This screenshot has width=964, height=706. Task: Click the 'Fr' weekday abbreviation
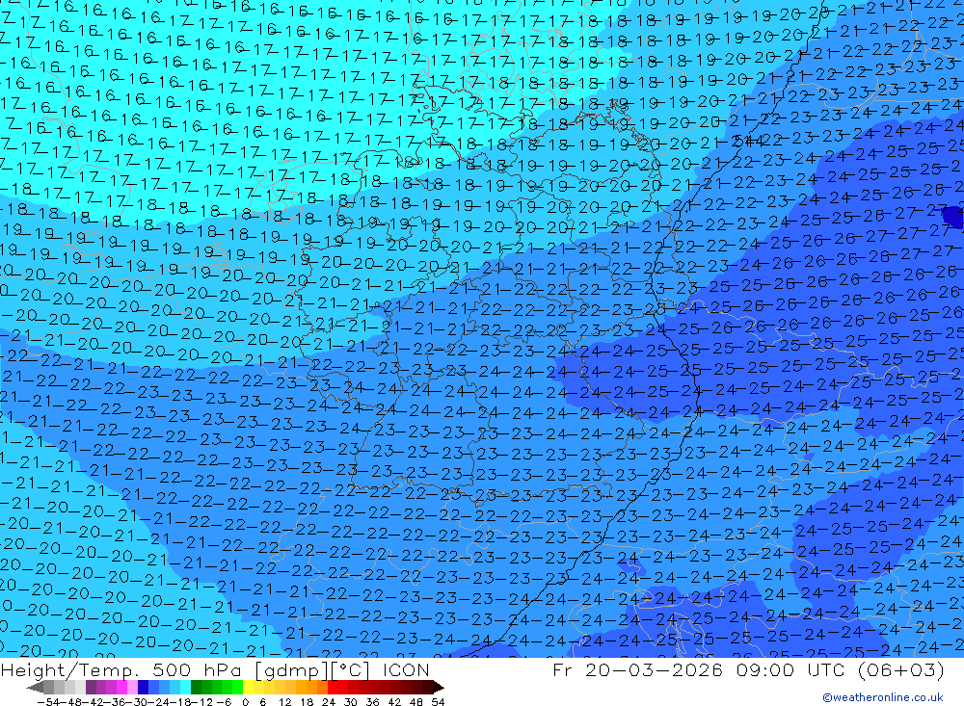point(563,669)
